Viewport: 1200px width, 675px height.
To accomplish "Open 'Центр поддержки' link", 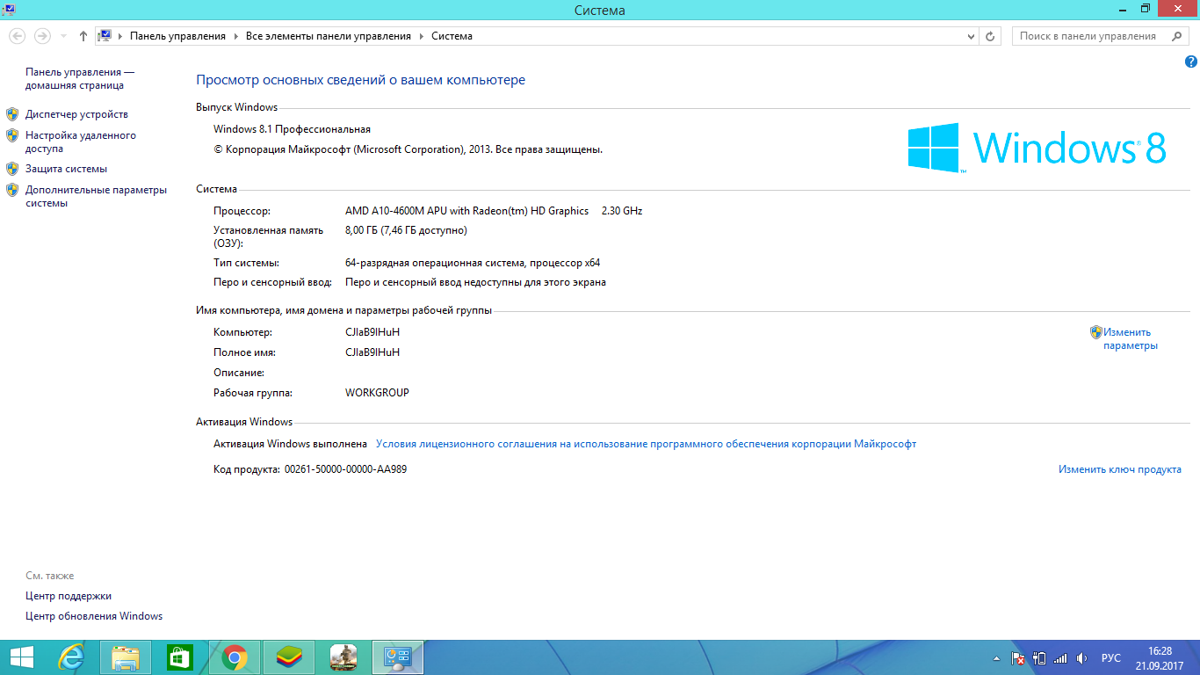I will pos(69,596).
